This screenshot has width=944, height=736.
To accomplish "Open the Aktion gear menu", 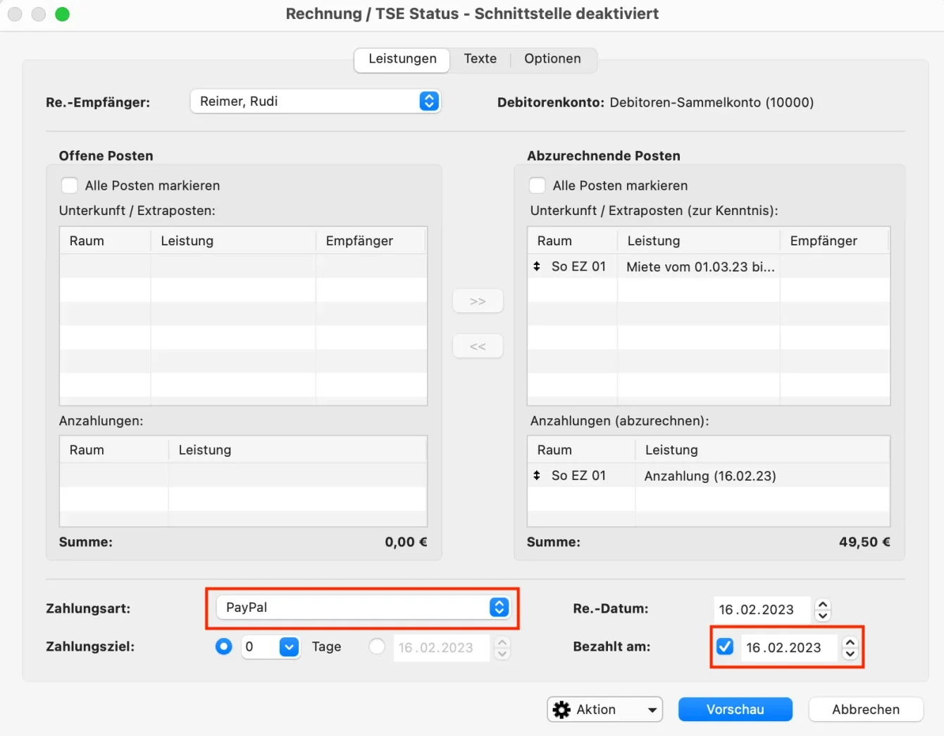I will (605, 709).
